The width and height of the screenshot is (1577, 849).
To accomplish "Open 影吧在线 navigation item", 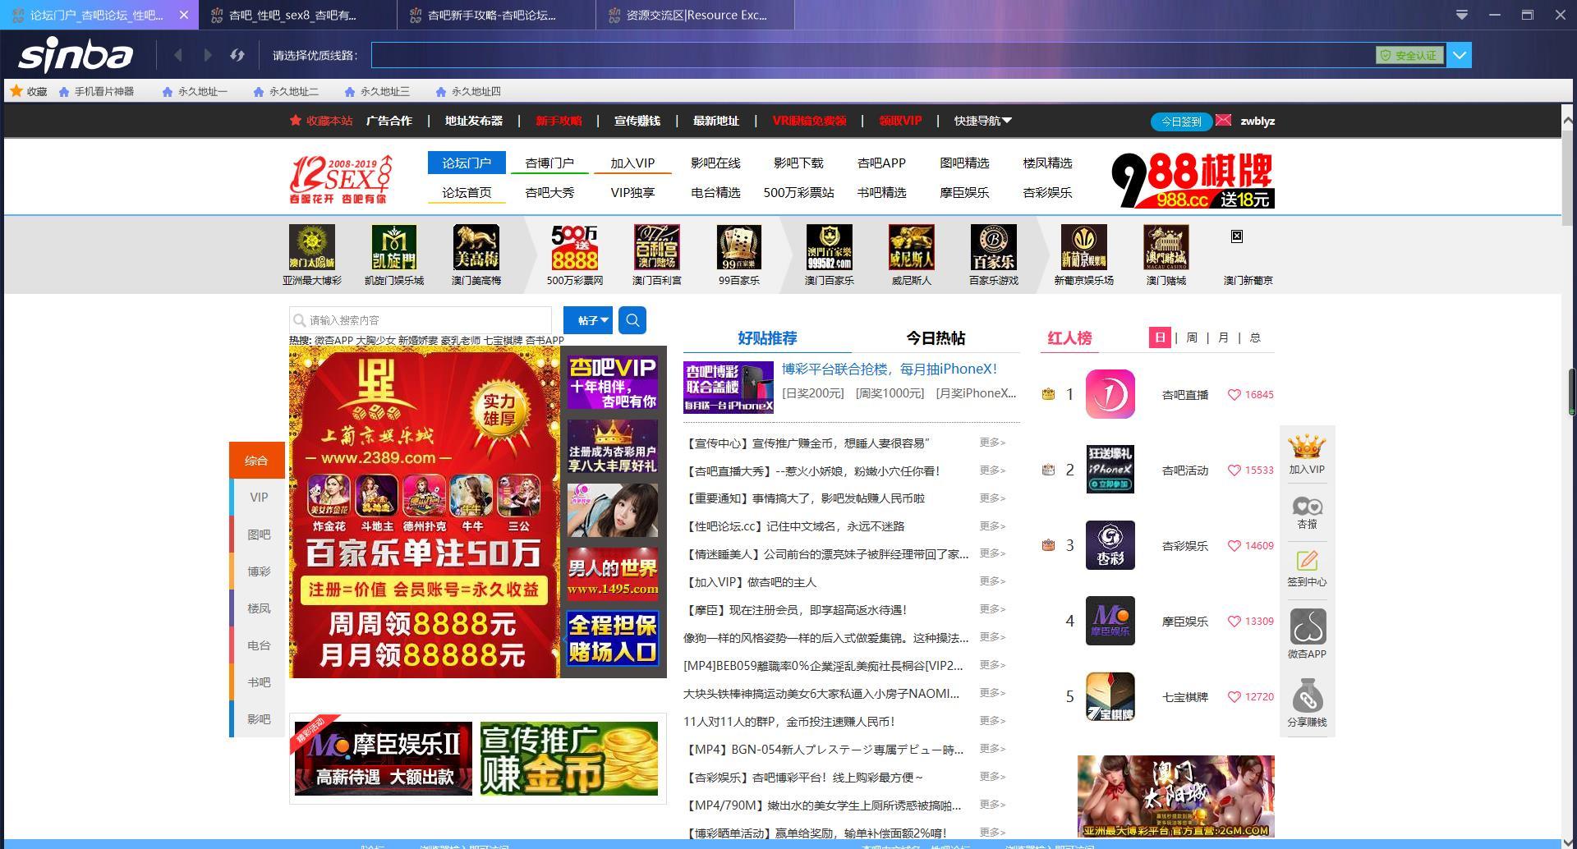I will click(x=715, y=163).
